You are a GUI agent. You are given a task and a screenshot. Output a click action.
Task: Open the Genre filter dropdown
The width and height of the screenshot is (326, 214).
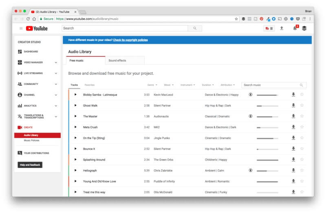(x=152, y=85)
